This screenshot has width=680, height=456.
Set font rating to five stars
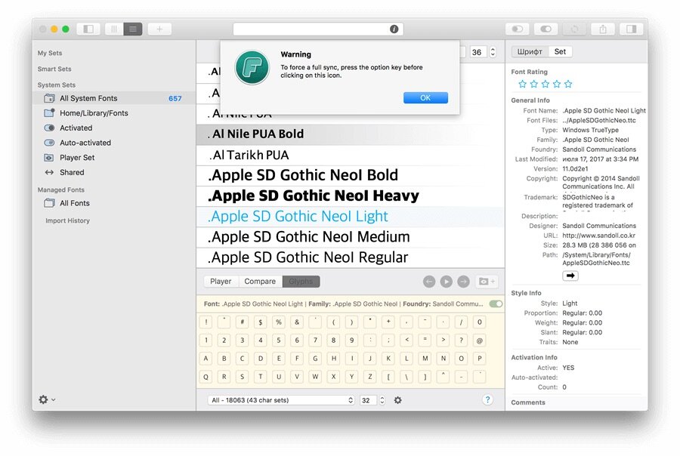coord(568,84)
